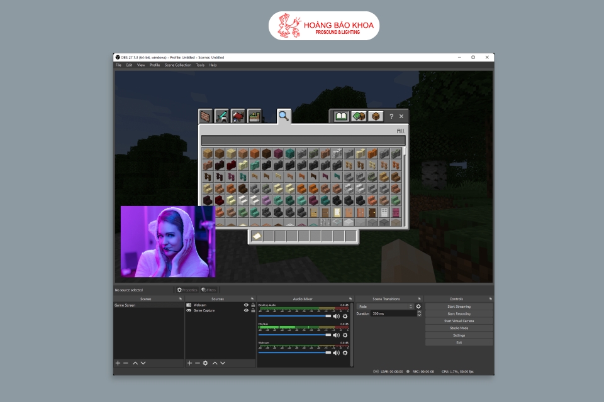Switch to the Nature grass tab in Minecraft
The width and height of the screenshot is (604, 402).
tap(254, 116)
